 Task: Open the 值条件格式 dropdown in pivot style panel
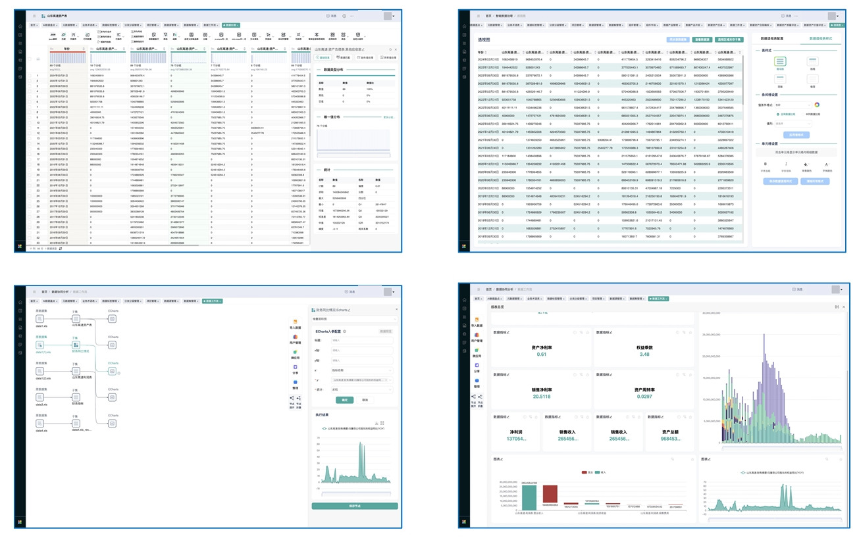(x=793, y=105)
